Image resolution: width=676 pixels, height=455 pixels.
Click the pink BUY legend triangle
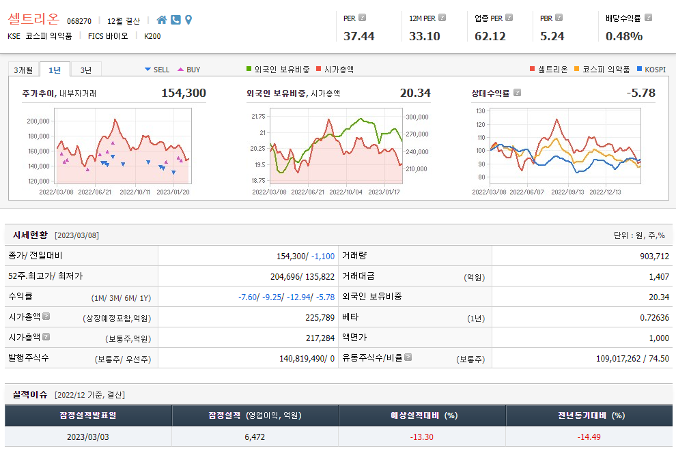(180, 70)
